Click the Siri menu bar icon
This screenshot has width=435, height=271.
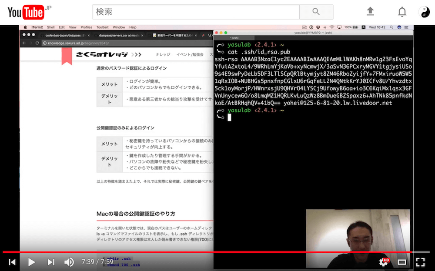(x=399, y=27)
